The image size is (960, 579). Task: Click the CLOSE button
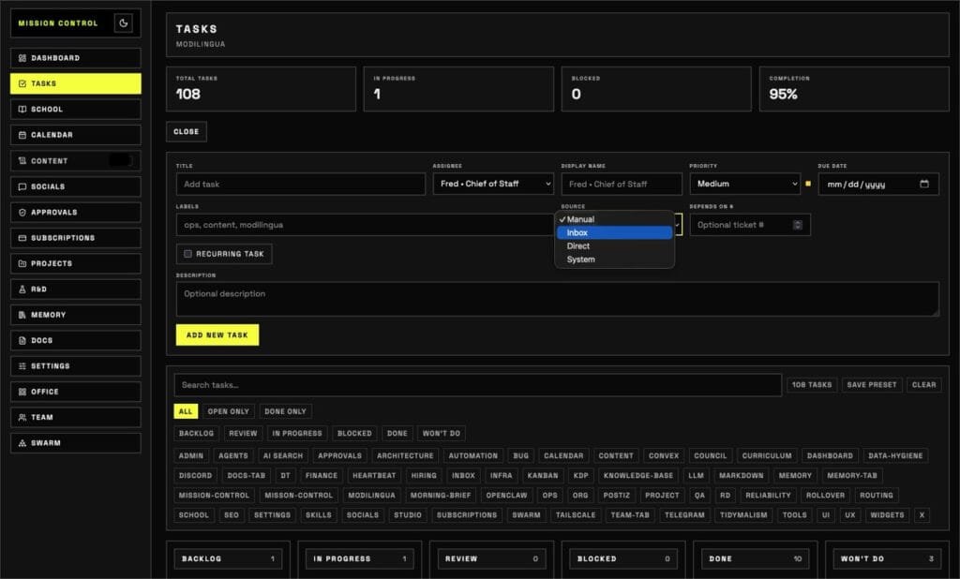point(187,131)
